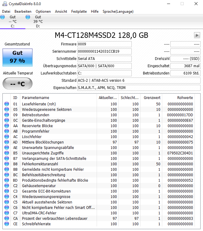Screen dimensions: 203x231
Task: Open the Datei menu
Action: click(6, 12)
